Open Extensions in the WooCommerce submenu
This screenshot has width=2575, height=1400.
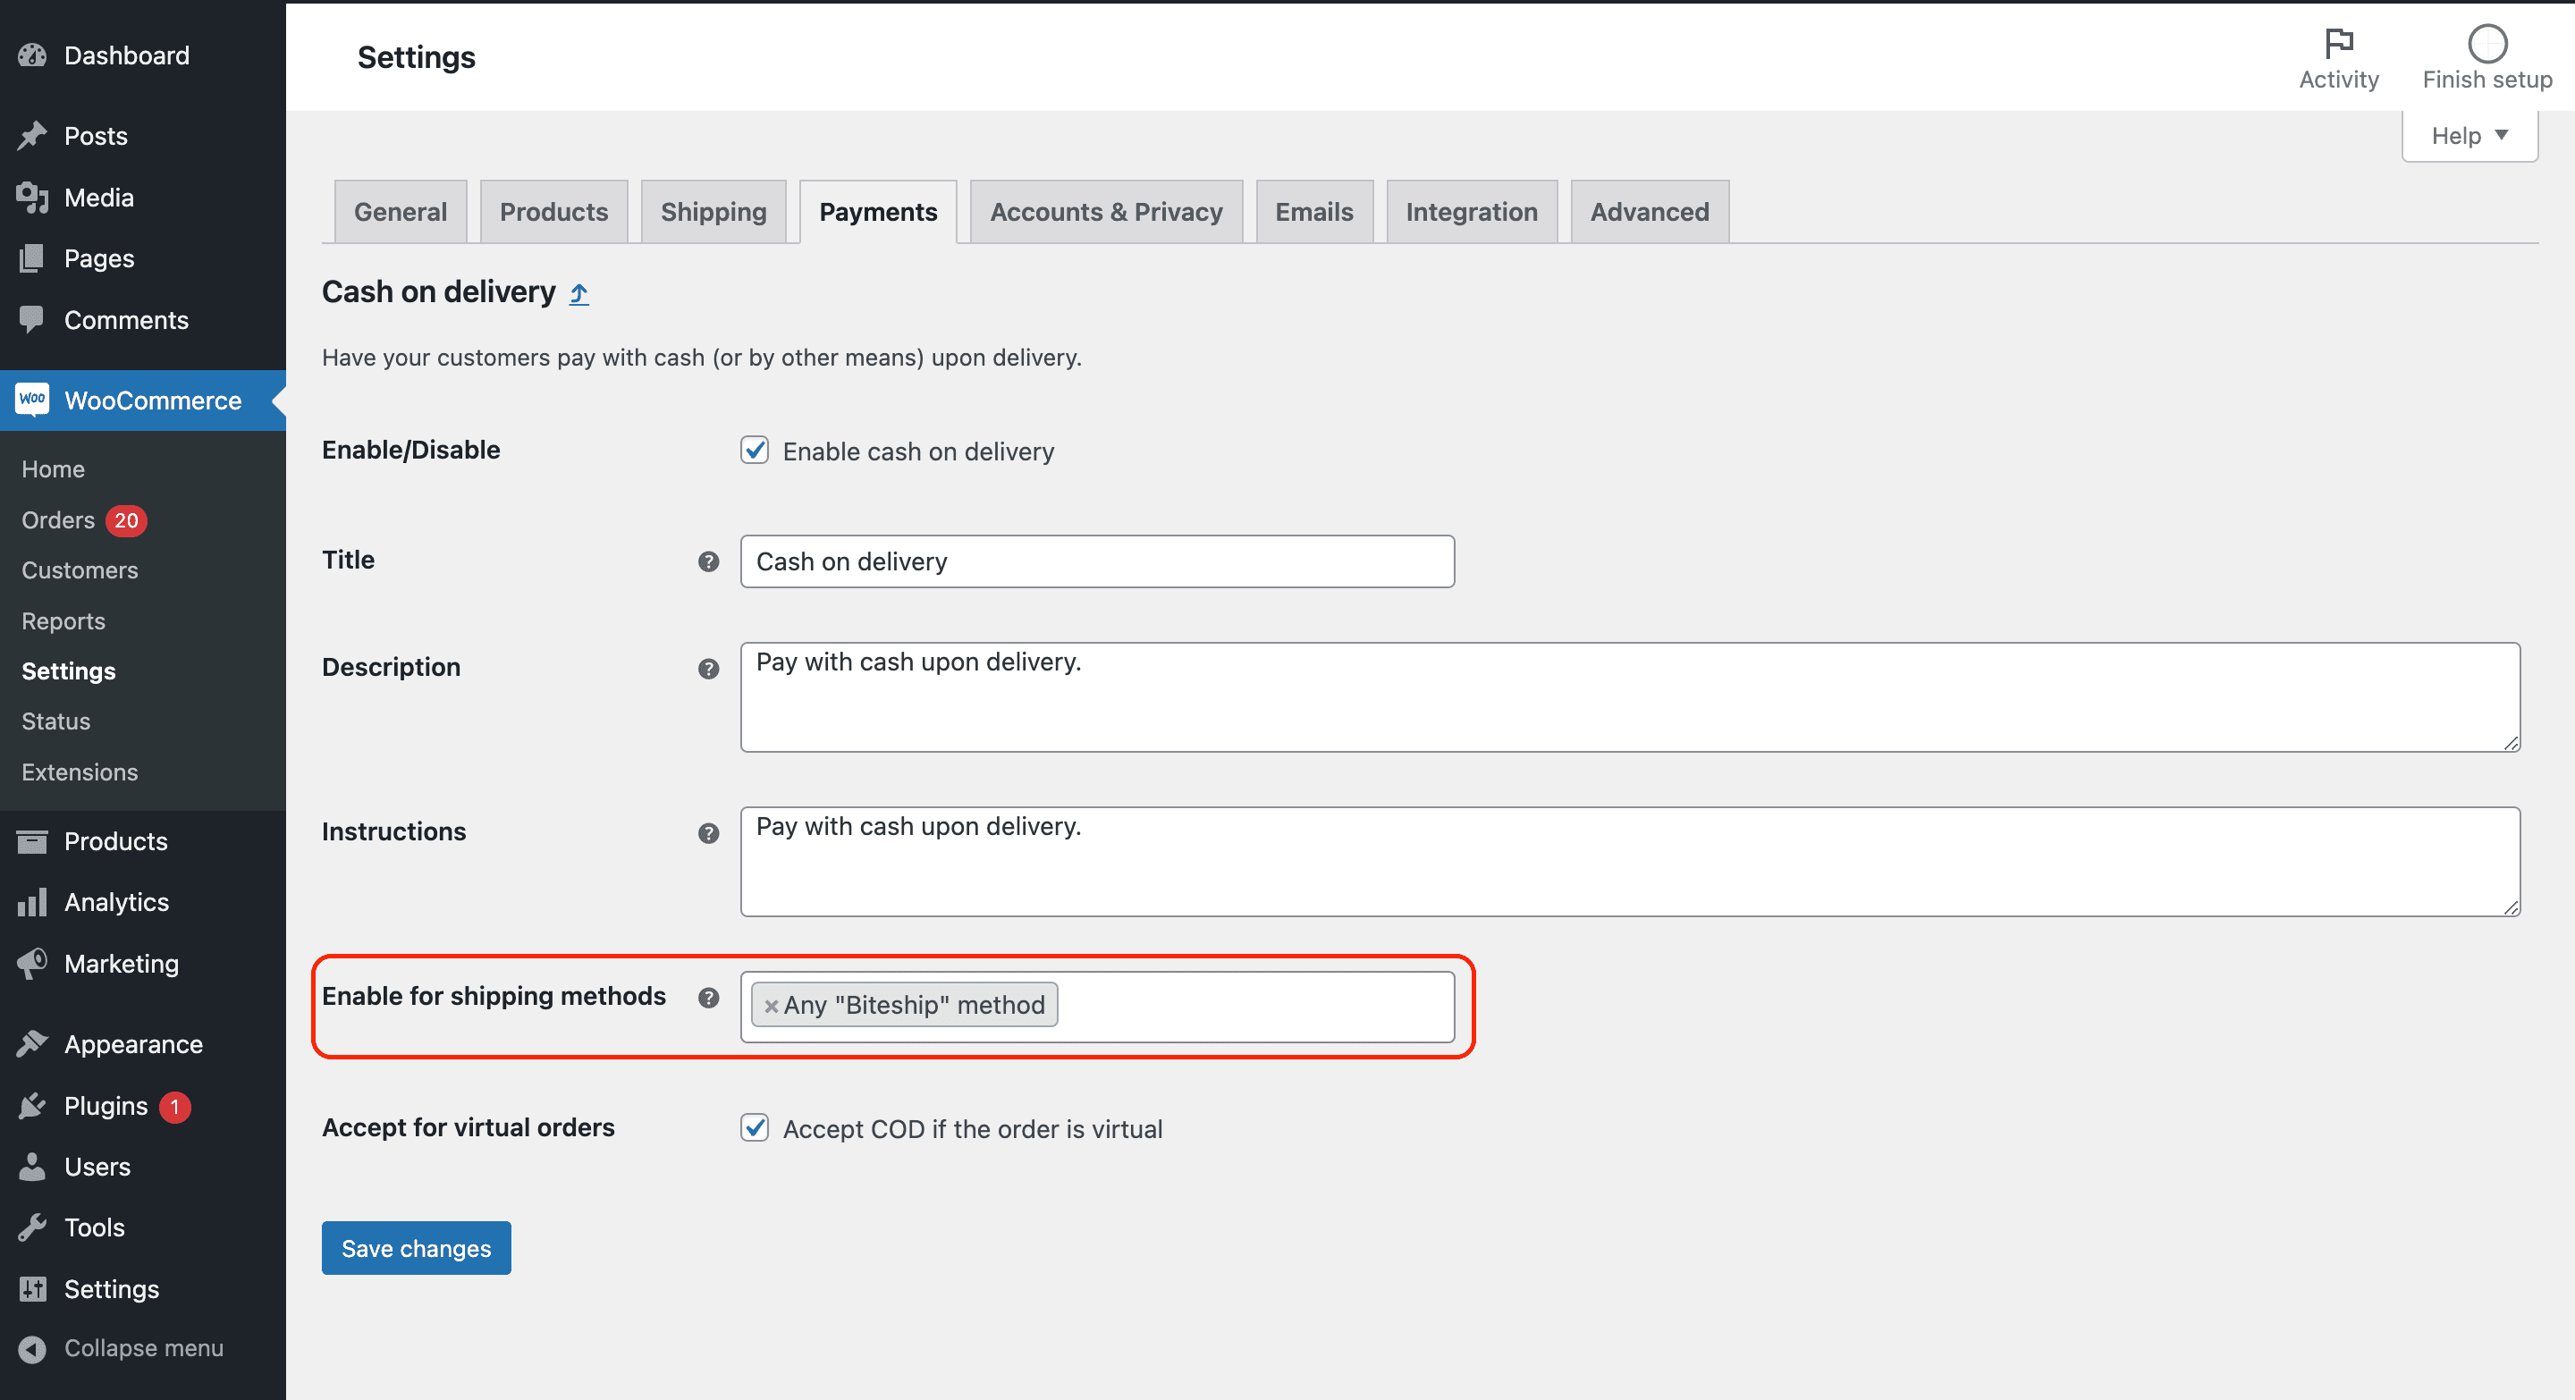[80, 772]
